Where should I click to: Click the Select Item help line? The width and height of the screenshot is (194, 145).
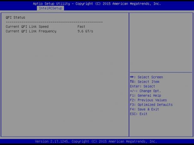pos(145,82)
